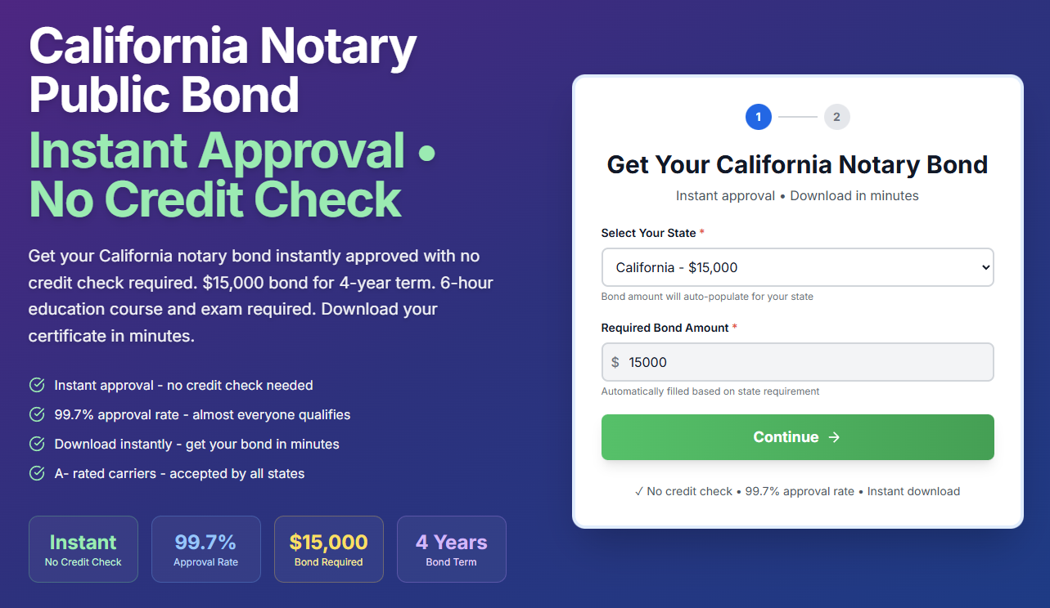The image size is (1050, 608).
Task: Click the Get Your California Notary Bond heading
Action: (x=797, y=164)
